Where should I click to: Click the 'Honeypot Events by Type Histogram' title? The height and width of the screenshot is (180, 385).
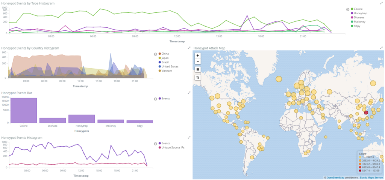[28, 3]
